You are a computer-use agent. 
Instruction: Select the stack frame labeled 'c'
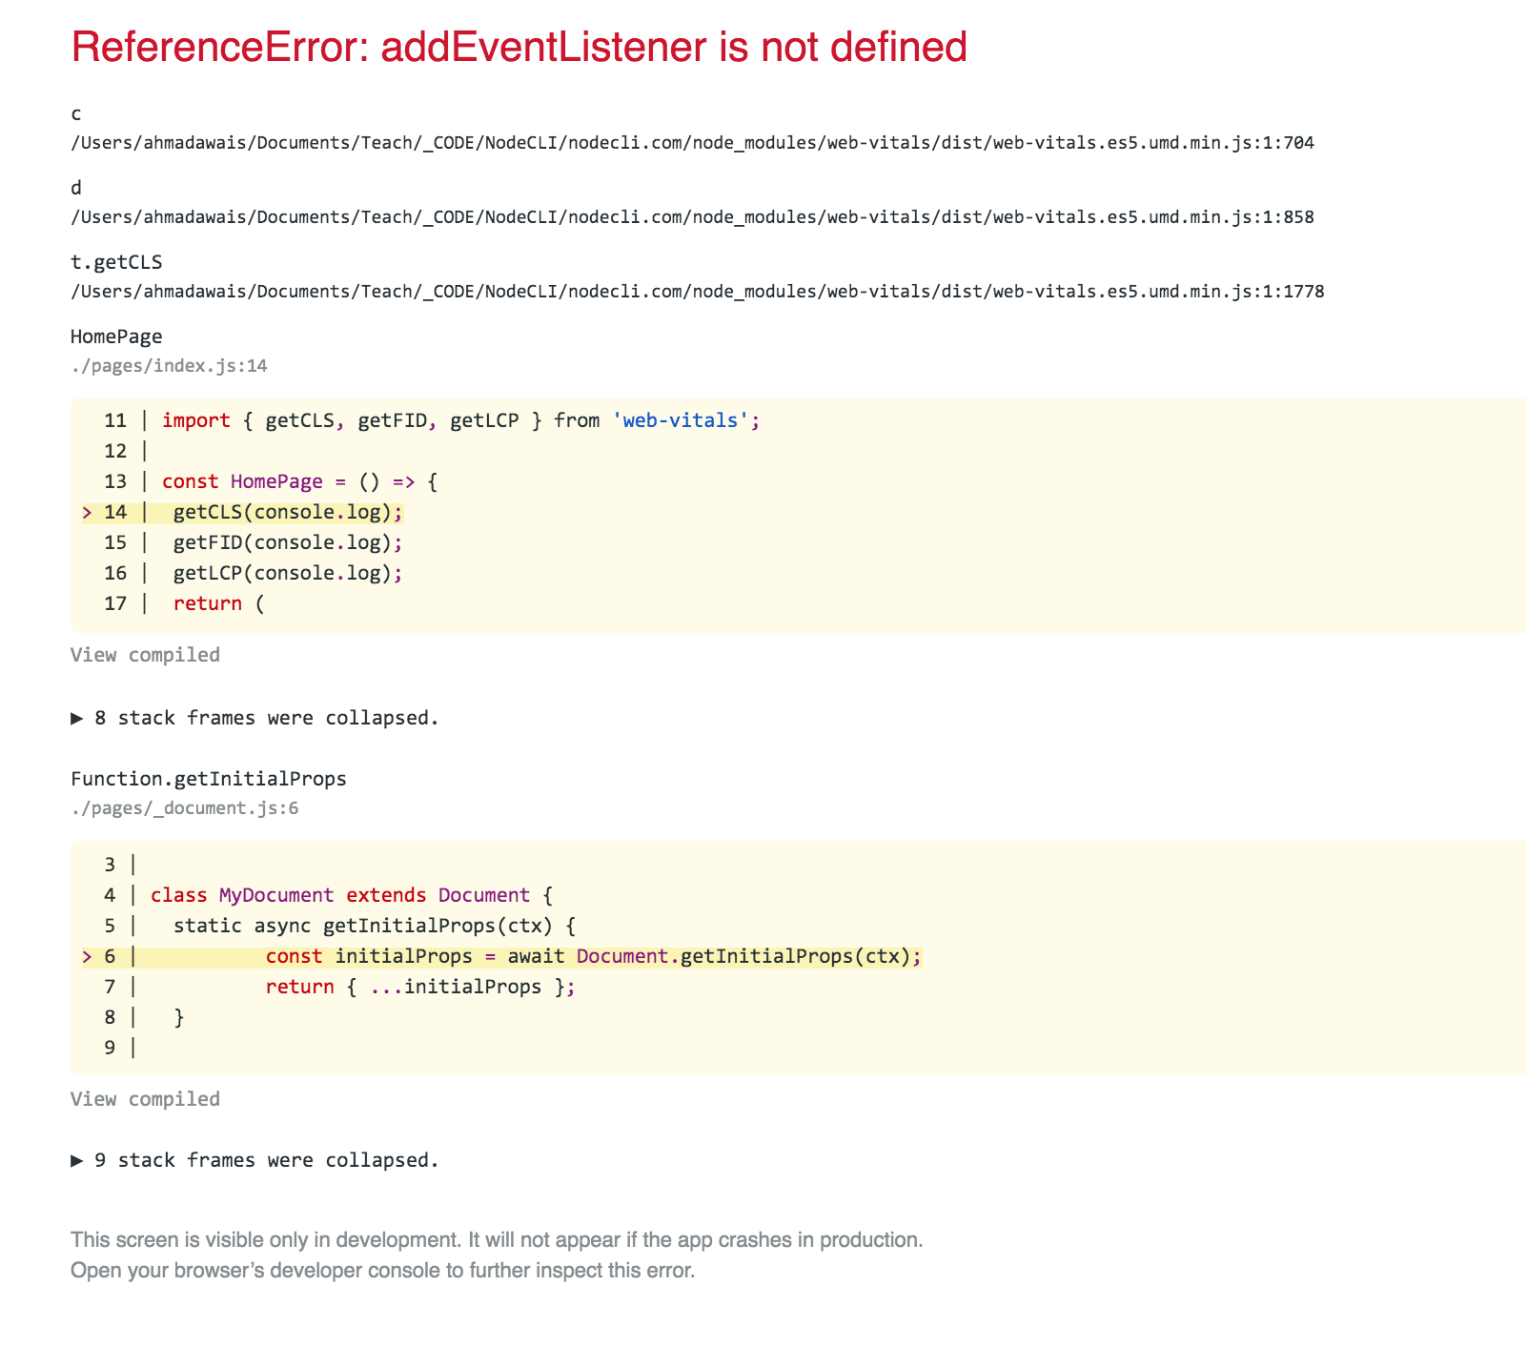coord(76,112)
